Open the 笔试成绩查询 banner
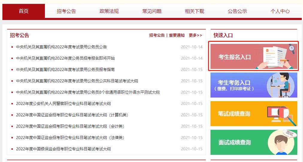The image size is (303, 162). click(x=254, y=114)
